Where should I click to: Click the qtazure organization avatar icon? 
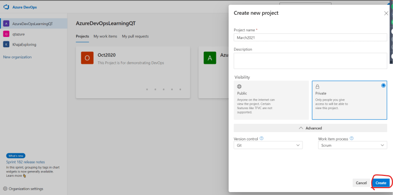coord(6,34)
